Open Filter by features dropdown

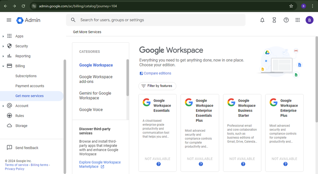pyautogui.click(x=157, y=86)
